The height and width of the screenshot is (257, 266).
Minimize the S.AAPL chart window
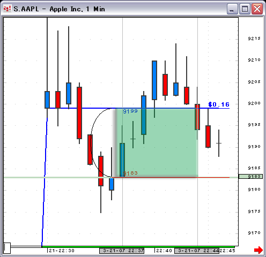pos(232,9)
